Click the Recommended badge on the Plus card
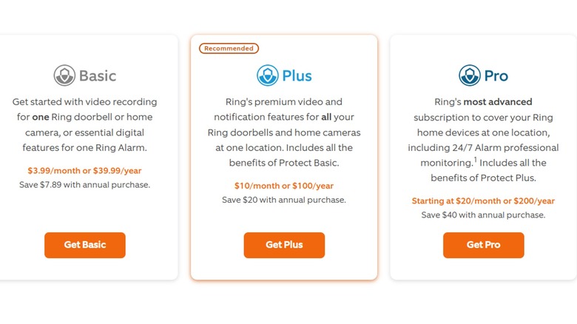 tap(229, 49)
